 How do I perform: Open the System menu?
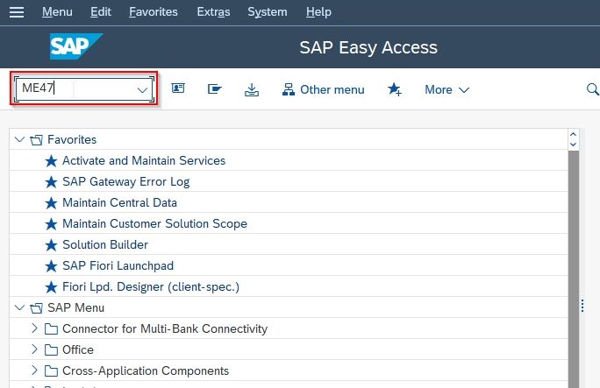click(x=267, y=12)
